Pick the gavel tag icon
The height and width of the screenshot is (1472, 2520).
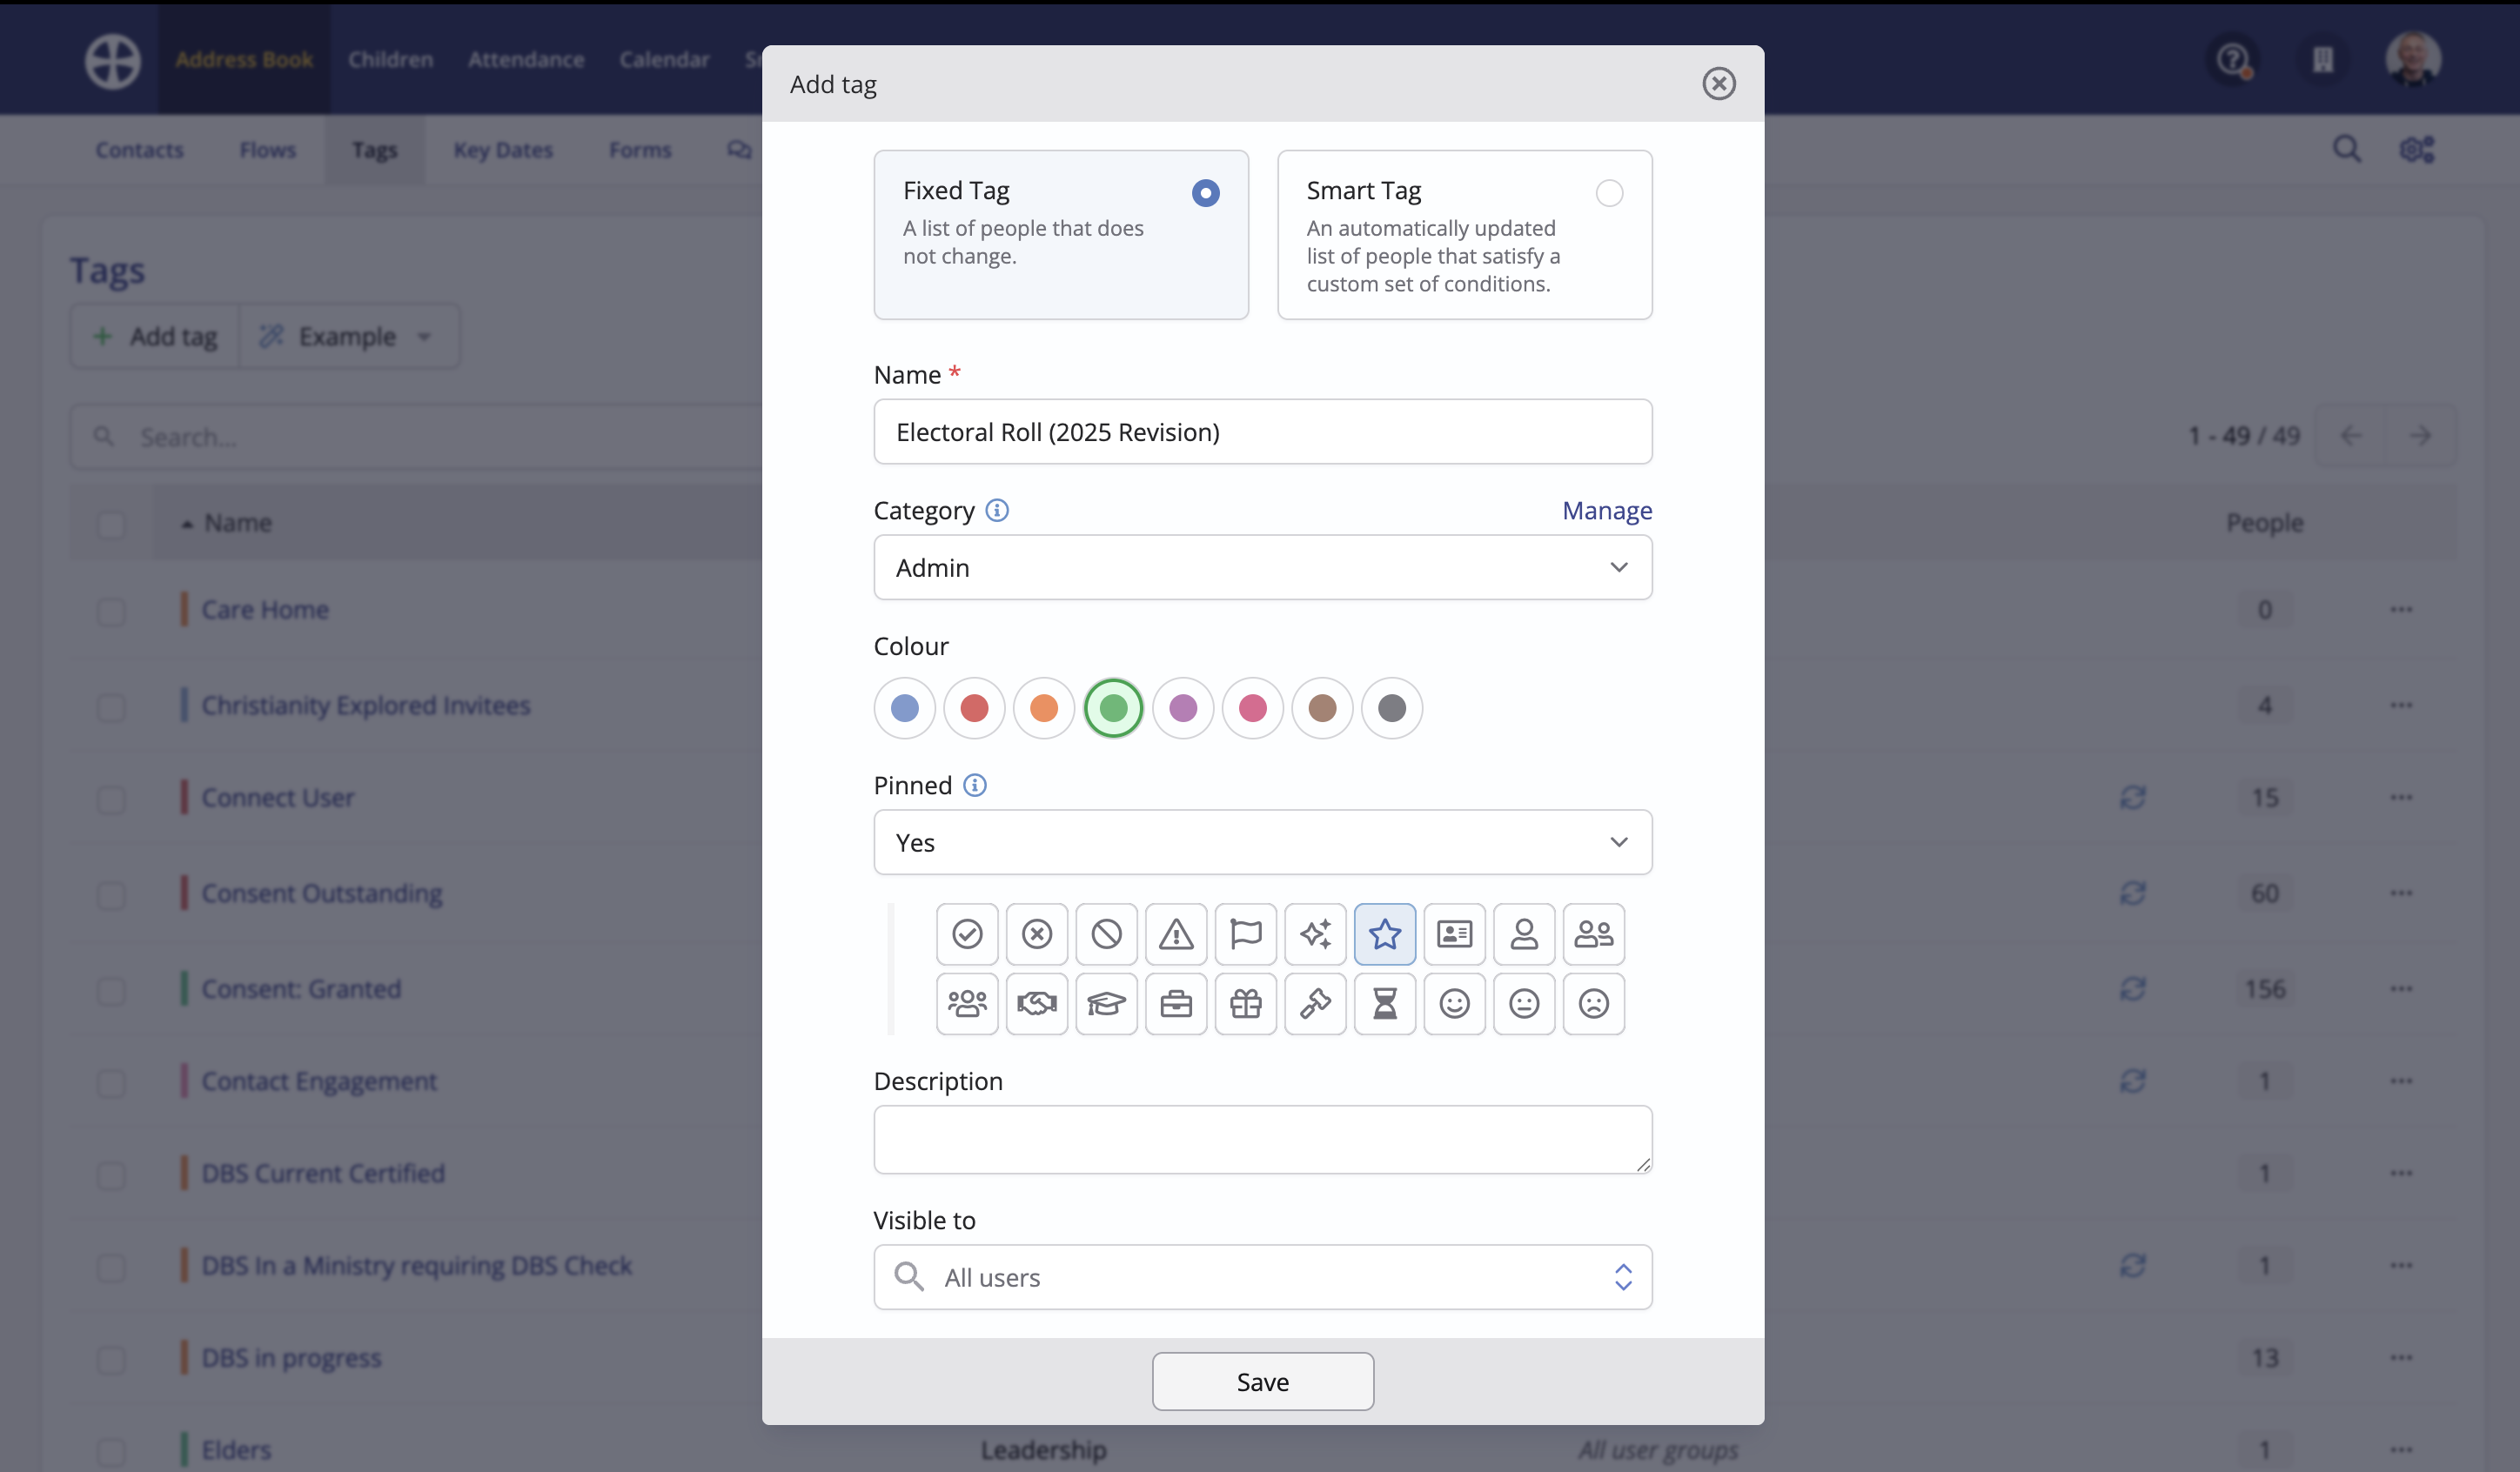(x=1315, y=1003)
